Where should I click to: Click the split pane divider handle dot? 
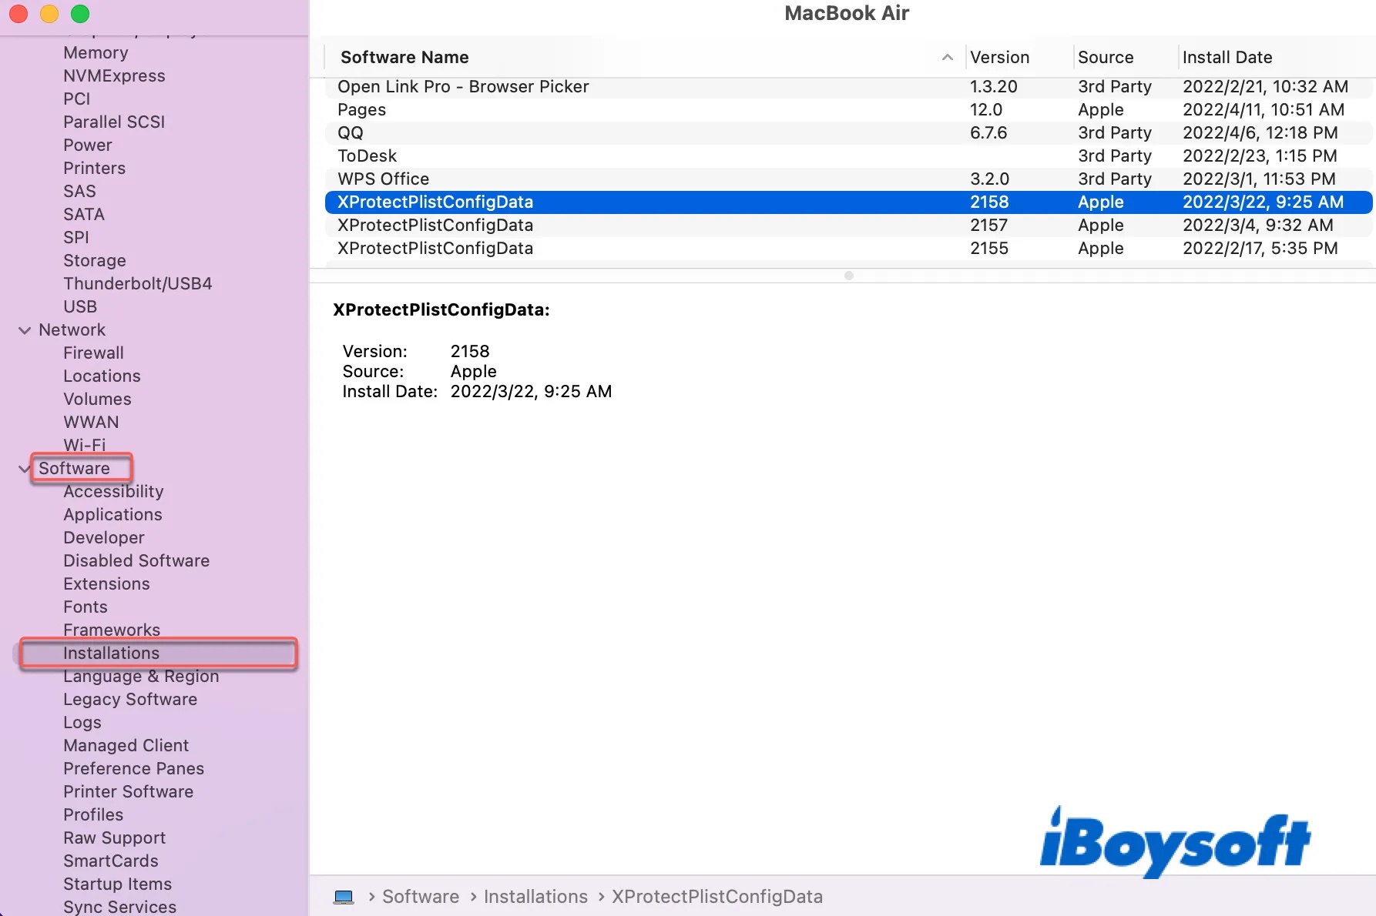848,276
